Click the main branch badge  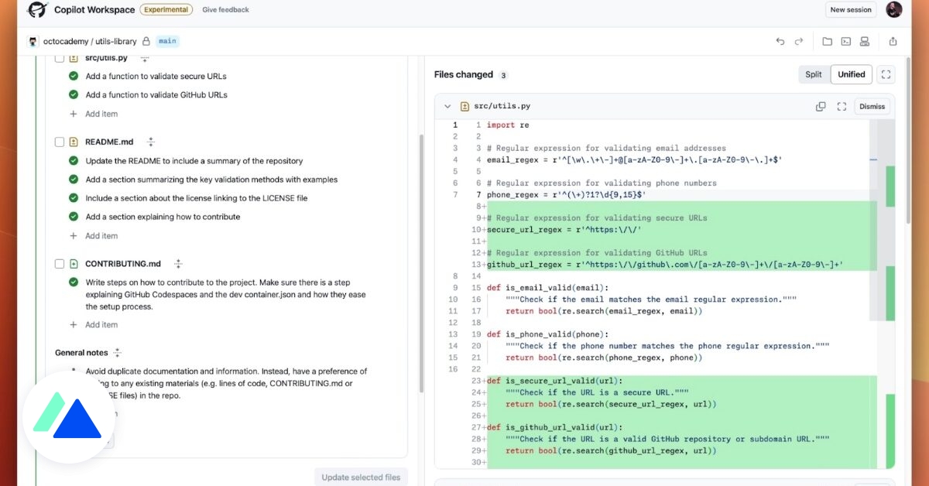(167, 41)
